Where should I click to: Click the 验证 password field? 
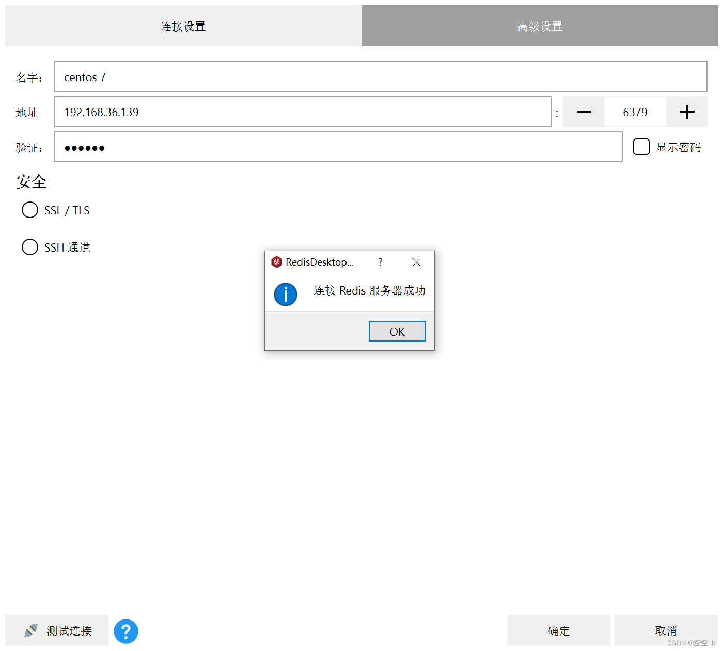(338, 147)
